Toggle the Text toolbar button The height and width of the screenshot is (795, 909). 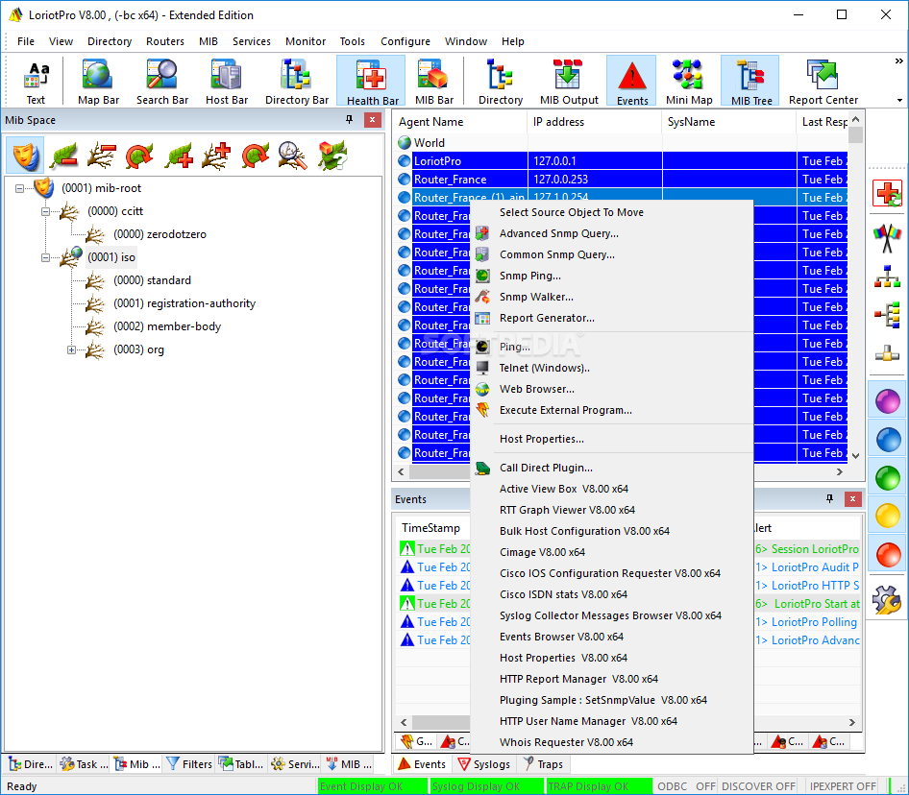coord(36,82)
